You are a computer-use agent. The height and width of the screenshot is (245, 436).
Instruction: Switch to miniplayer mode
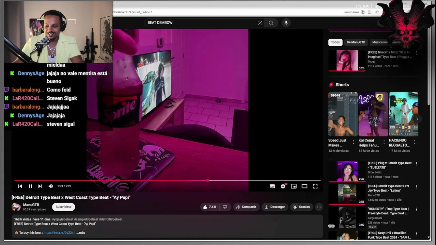point(294,186)
